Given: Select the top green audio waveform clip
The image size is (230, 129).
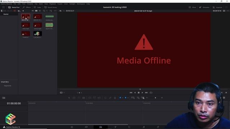Looking at the screenshot, I should (50, 16).
